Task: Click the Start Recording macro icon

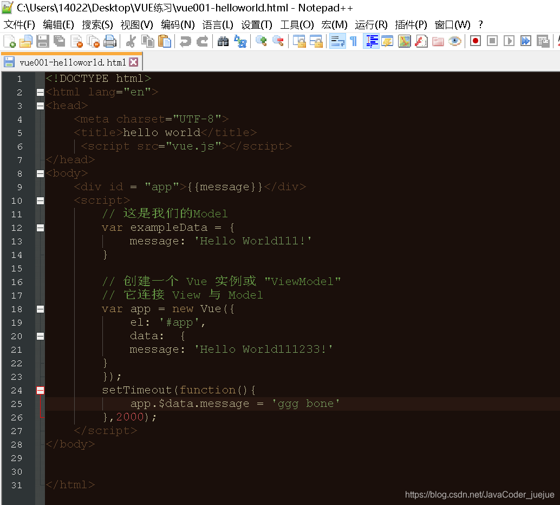Action: click(x=476, y=41)
